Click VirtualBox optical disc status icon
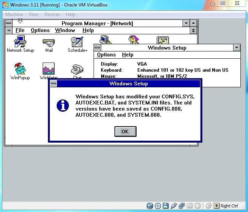This screenshot has width=248, height=212. pyautogui.click(x=157, y=206)
